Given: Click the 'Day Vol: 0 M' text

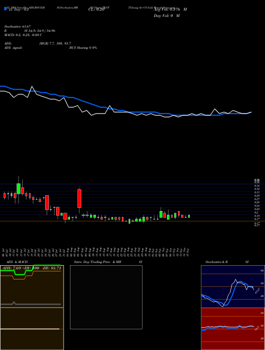Looking at the screenshot, I should (x=166, y=16).
